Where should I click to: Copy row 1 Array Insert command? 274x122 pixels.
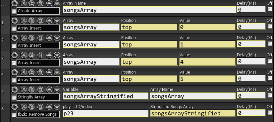(x=31, y=21)
